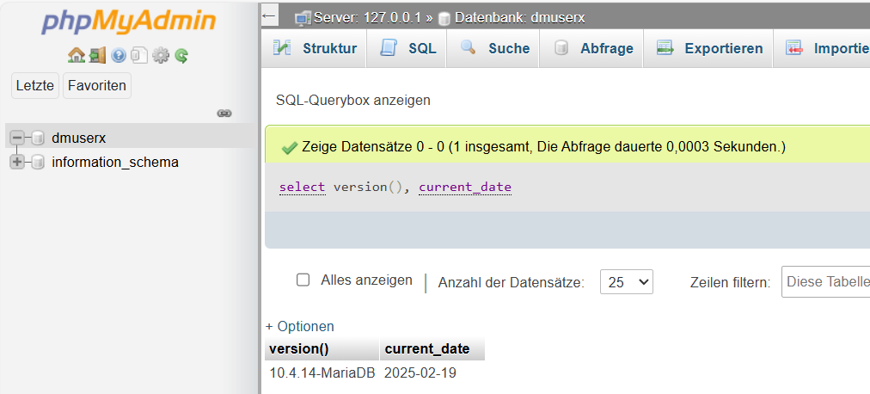The width and height of the screenshot is (870, 394).
Task: Click the link chain icon in sidebar
Action: pos(224,114)
